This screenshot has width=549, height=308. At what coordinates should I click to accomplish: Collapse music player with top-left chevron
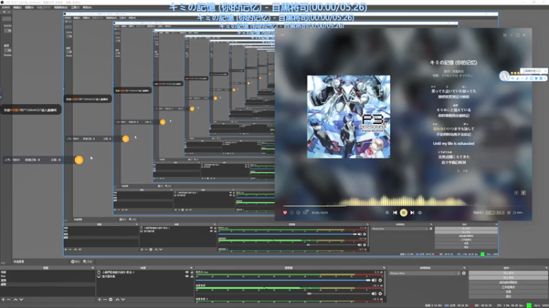(283, 35)
